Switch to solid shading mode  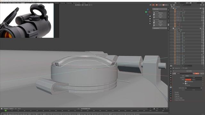[163, 5]
